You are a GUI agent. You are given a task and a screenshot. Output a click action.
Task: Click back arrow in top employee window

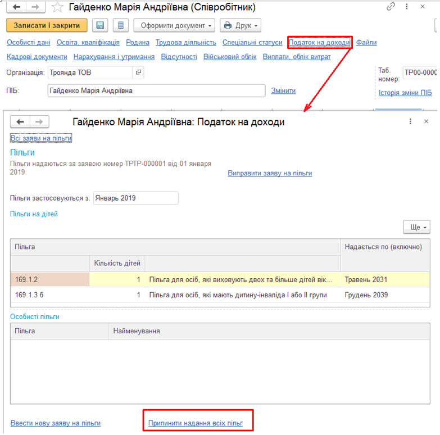16,7
